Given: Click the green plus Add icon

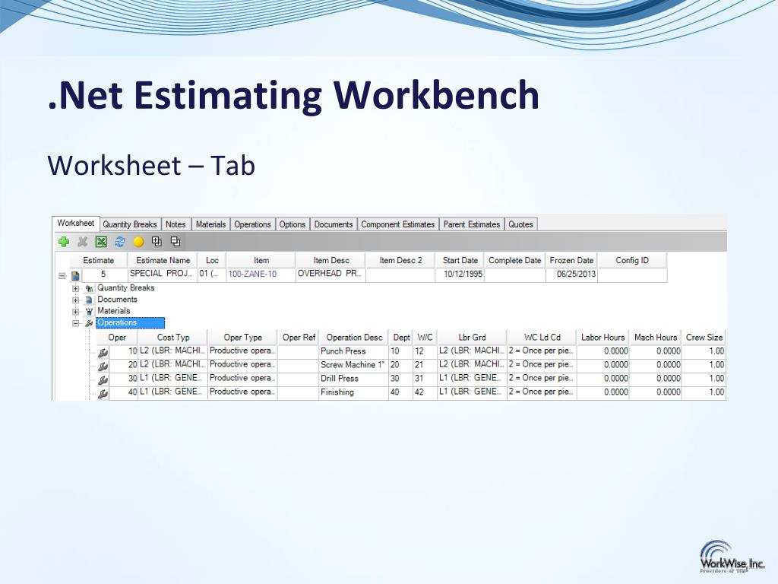Looking at the screenshot, I should click(64, 242).
